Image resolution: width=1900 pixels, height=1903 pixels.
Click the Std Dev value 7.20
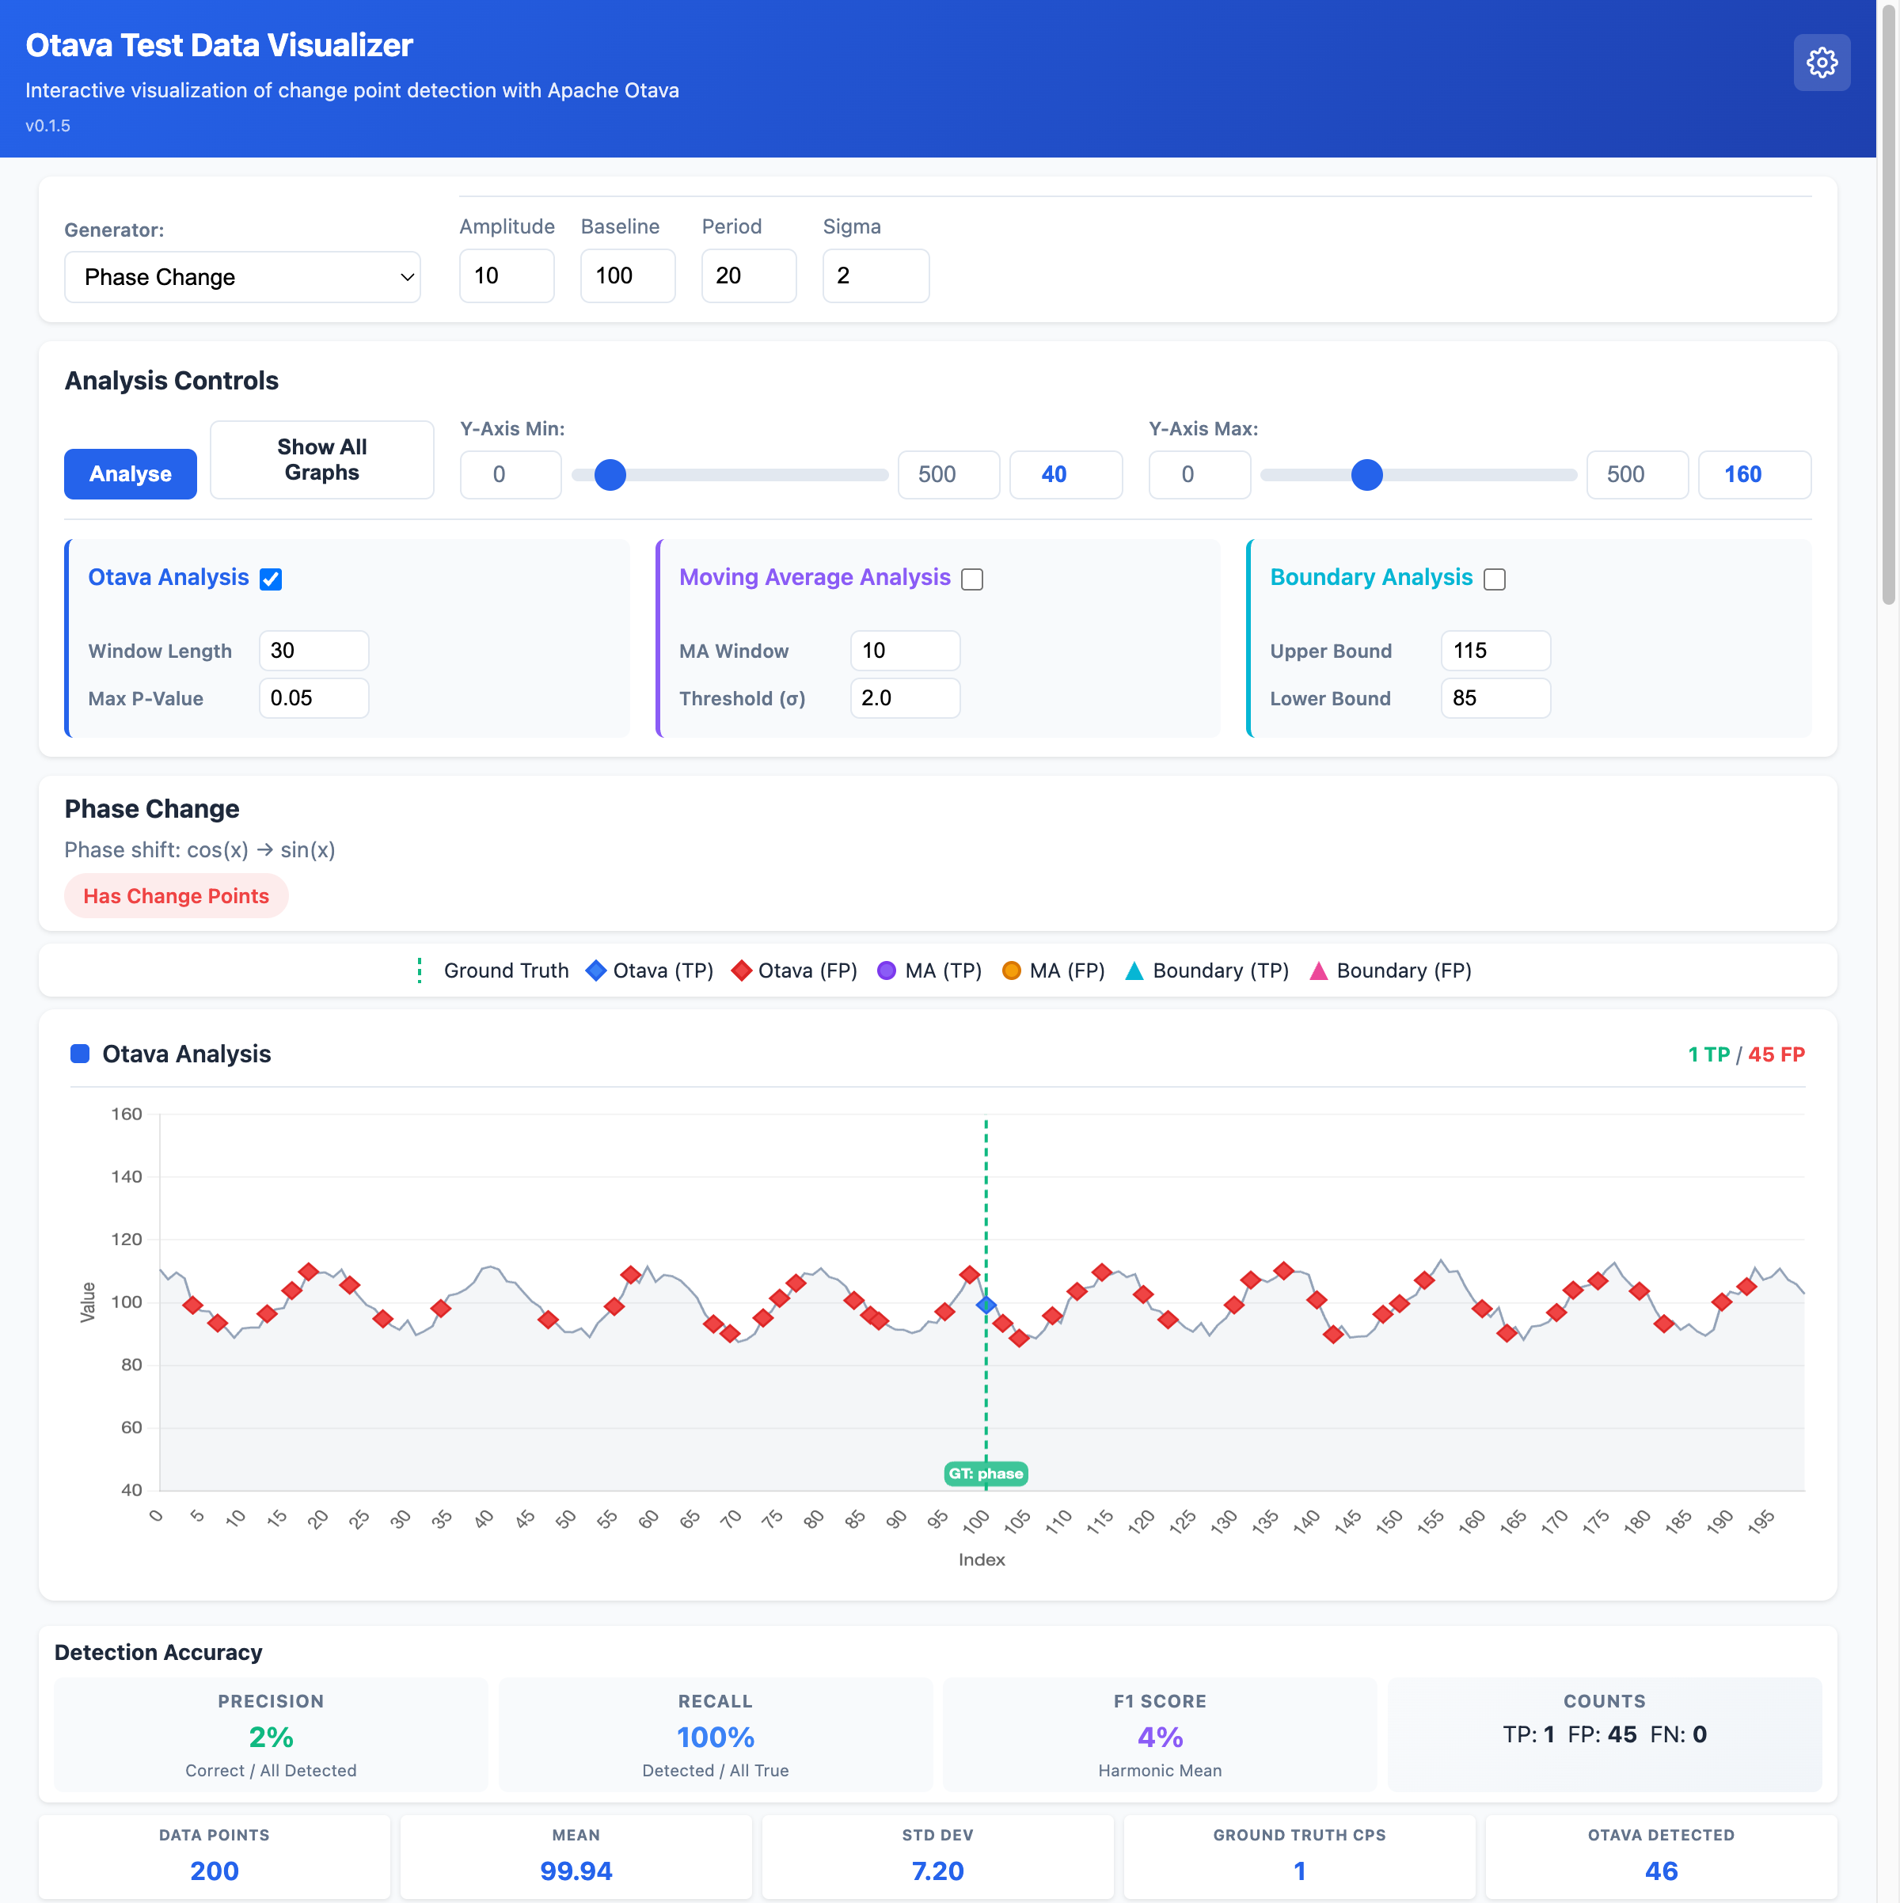(x=937, y=1871)
